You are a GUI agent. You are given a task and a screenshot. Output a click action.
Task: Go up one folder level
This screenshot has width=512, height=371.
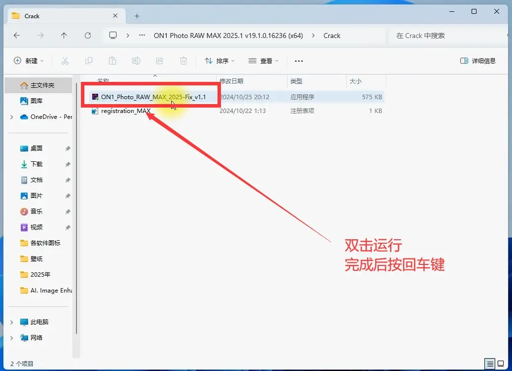click(64, 35)
